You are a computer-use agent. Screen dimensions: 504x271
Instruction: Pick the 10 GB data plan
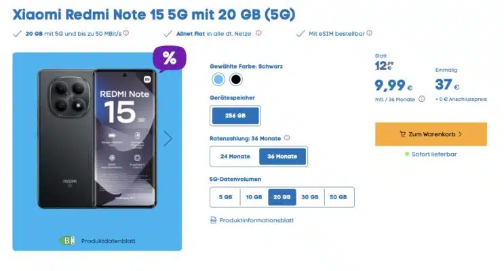254,197
